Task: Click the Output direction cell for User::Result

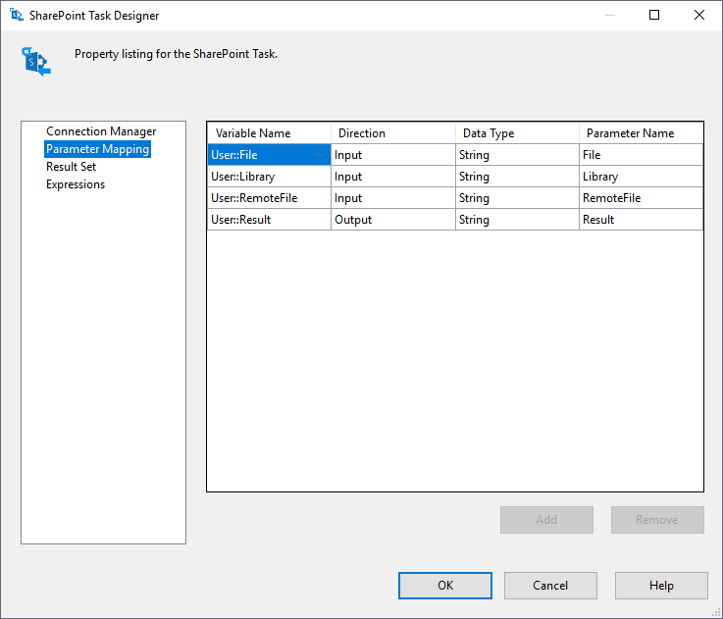Action: click(x=392, y=220)
